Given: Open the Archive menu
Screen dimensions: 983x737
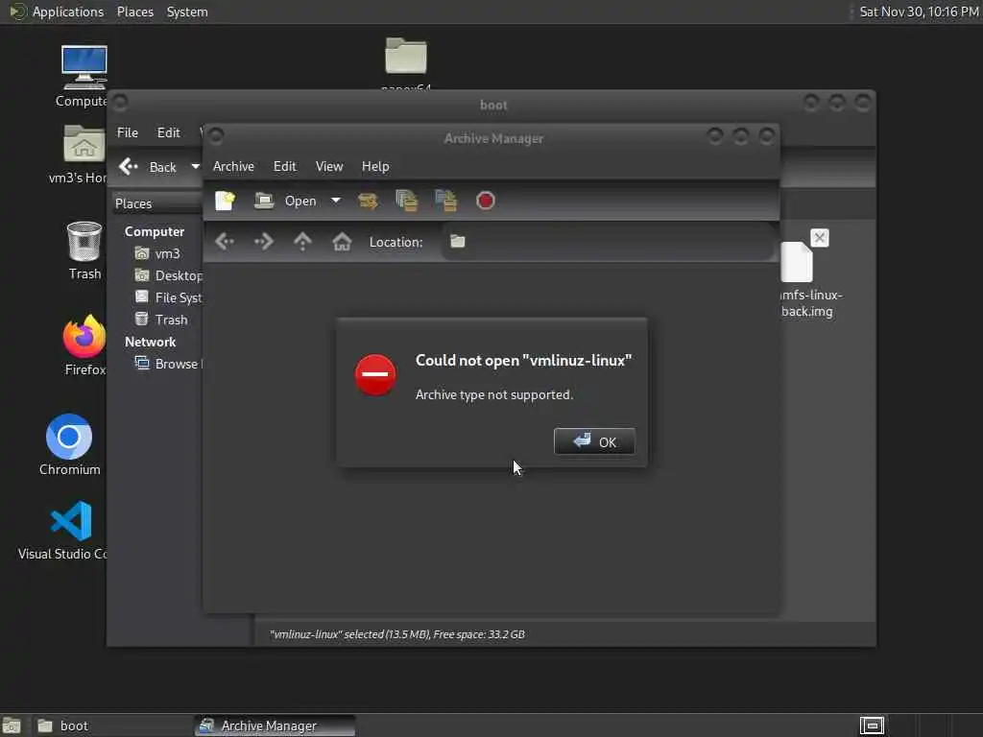Looking at the screenshot, I should click(x=233, y=166).
